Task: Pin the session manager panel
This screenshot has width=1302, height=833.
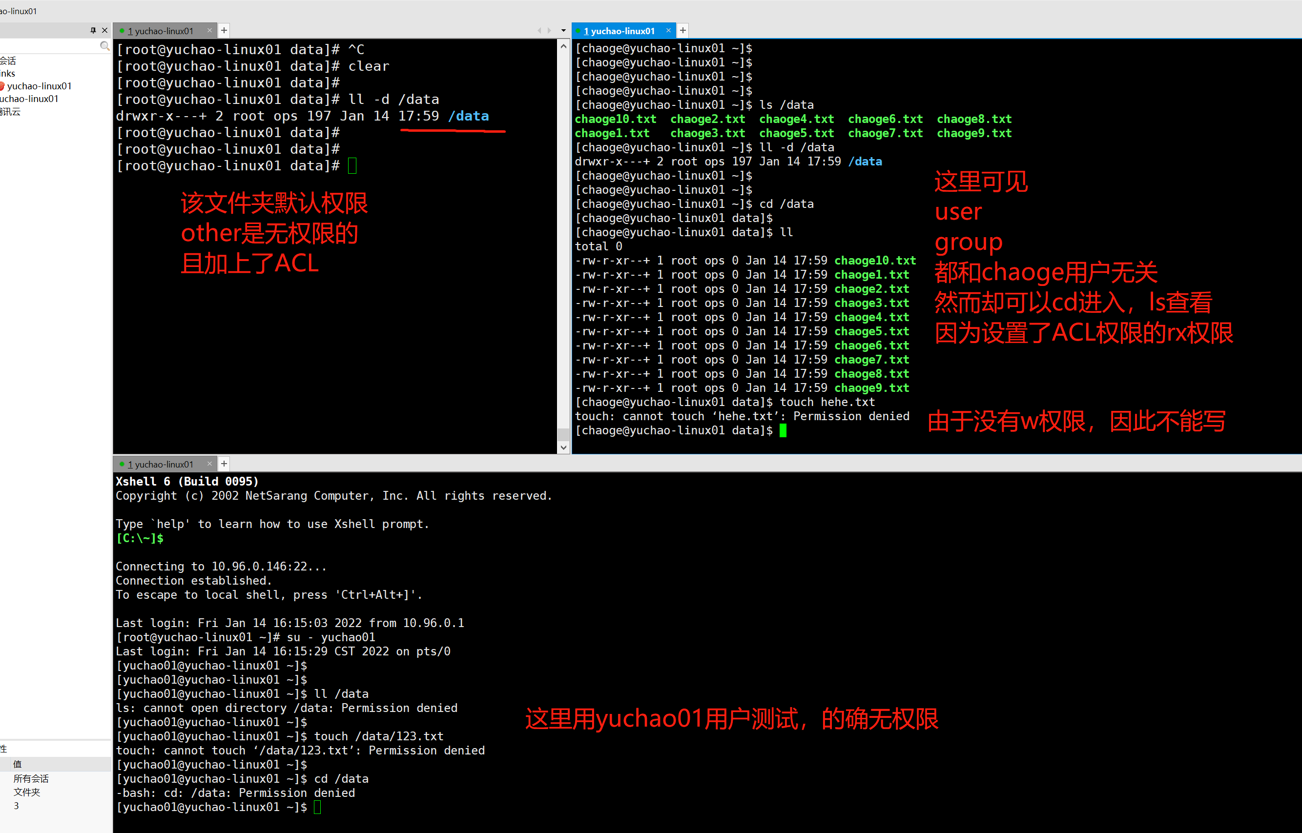Action: tap(93, 30)
